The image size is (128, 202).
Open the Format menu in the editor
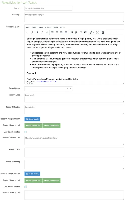48,27
